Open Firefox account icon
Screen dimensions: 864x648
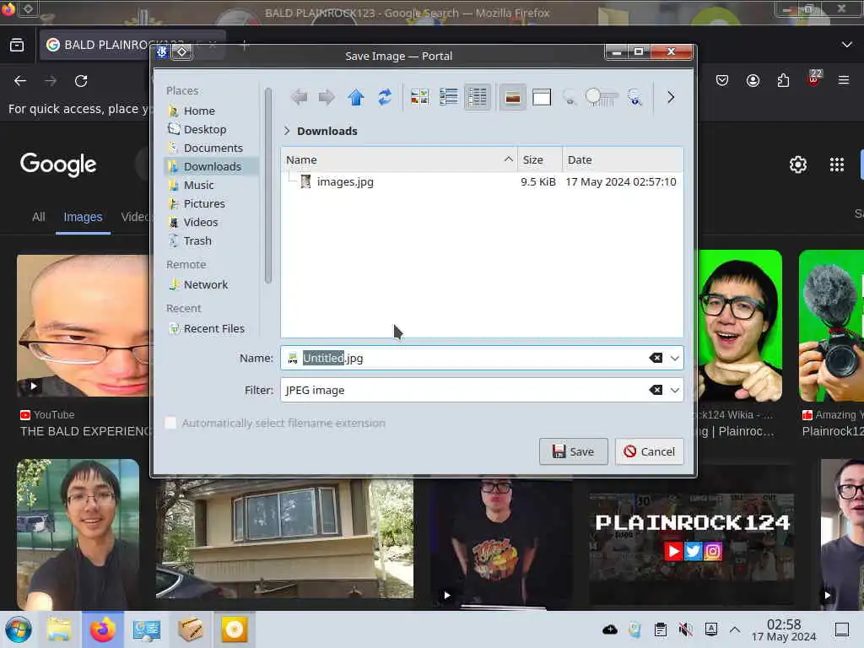pos(753,81)
